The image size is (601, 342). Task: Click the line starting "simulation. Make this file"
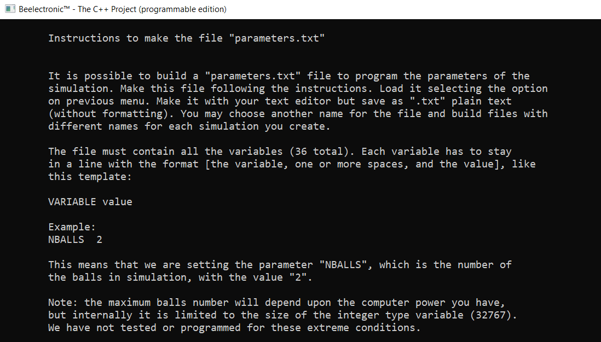tap(297, 89)
